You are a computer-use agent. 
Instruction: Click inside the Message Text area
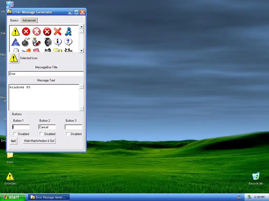click(44, 97)
